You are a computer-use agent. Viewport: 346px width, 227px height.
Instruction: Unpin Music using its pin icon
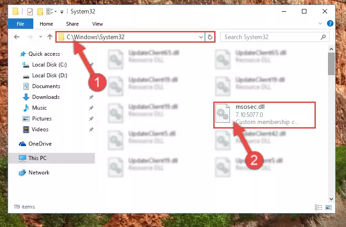tap(91, 108)
